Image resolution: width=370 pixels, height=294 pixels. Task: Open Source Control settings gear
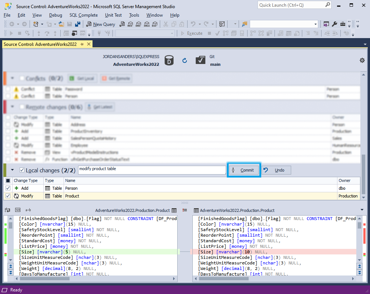coord(362,60)
